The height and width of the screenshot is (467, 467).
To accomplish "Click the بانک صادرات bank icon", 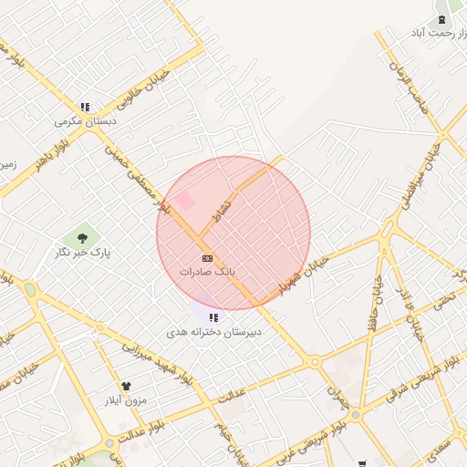I will pyautogui.click(x=207, y=258).
